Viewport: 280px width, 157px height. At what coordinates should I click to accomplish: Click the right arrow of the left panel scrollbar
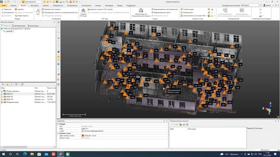pyautogui.click(x=55, y=147)
